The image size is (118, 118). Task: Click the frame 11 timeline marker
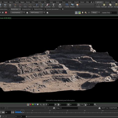pyautogui.click(x=22, y=111)
